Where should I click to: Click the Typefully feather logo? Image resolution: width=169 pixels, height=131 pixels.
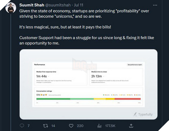135,114
